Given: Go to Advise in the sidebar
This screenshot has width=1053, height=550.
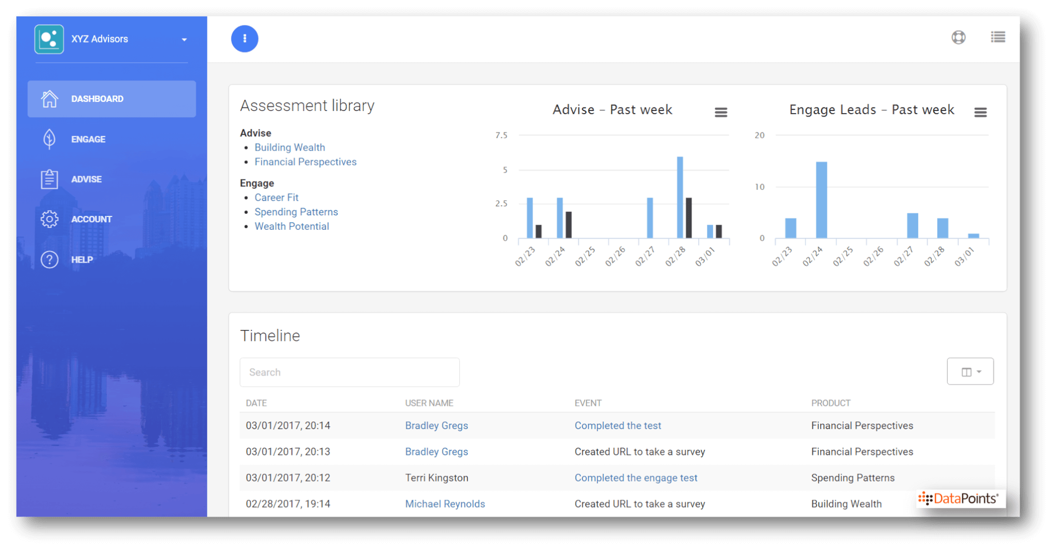Looking at the screenshot, I should click(x=86, y=179).
